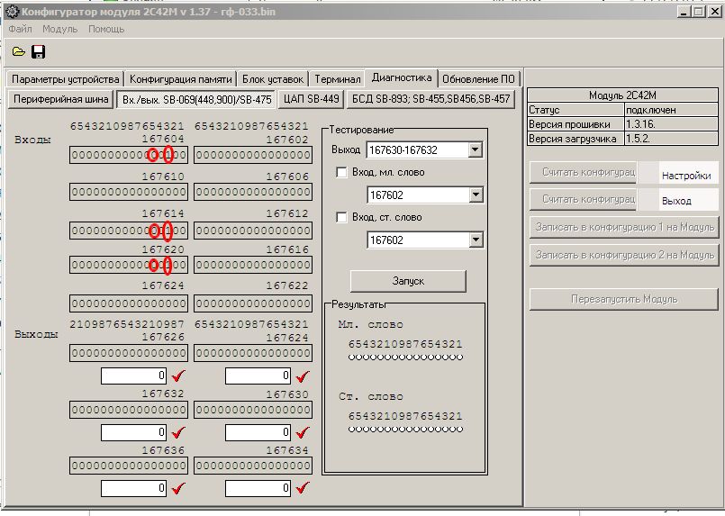Click input bit field 167616
The height and width of the screenshot is (516, 725).
[x=253, y=265]
